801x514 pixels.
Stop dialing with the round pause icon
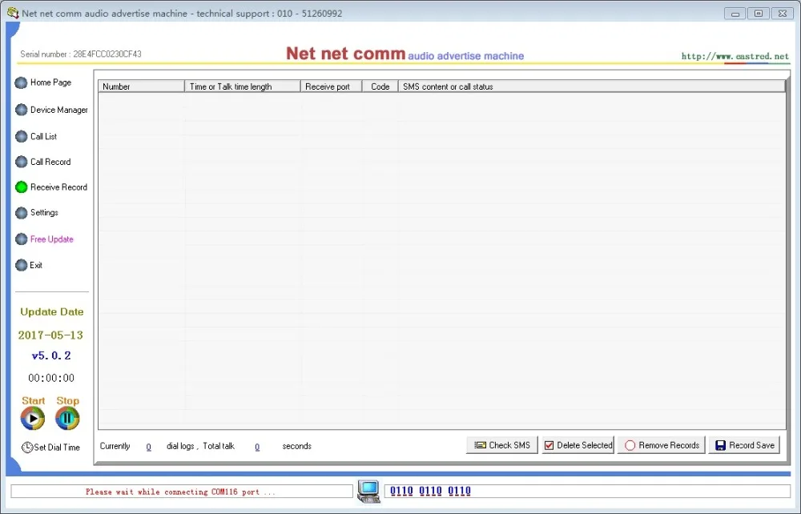pos(67,419)
